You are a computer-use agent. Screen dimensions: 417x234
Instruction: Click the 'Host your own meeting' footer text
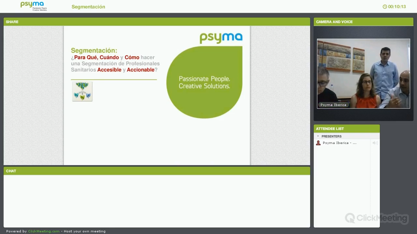[x=85, y=231]
